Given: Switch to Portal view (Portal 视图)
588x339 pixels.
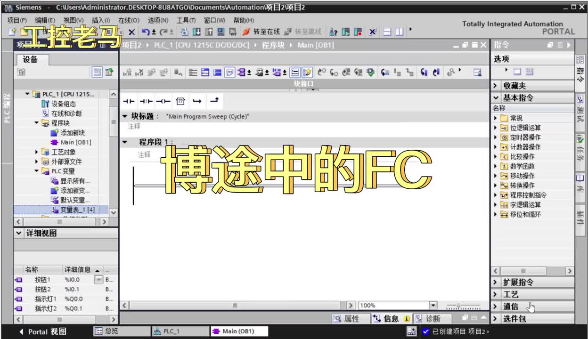Looking at the screenshot, I should [x=42, y=331].
